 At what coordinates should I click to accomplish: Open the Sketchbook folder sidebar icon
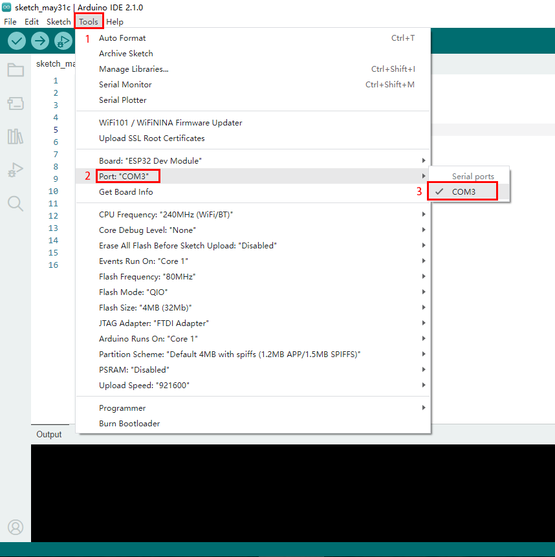[16, 70]
